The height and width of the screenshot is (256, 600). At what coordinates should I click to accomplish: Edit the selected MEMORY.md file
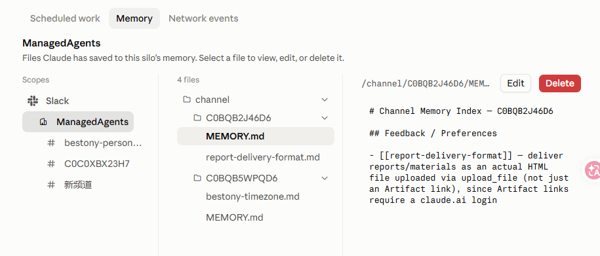pos(515,83)
